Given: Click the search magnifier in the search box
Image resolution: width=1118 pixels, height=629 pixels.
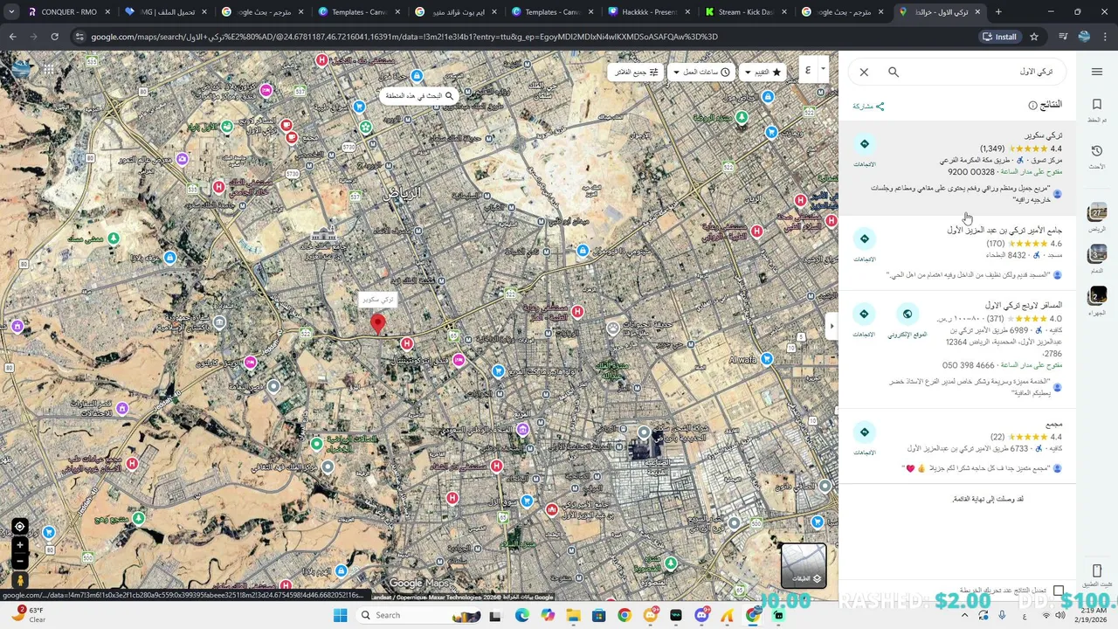Looking at the screenshot, I should coord(894,72).
